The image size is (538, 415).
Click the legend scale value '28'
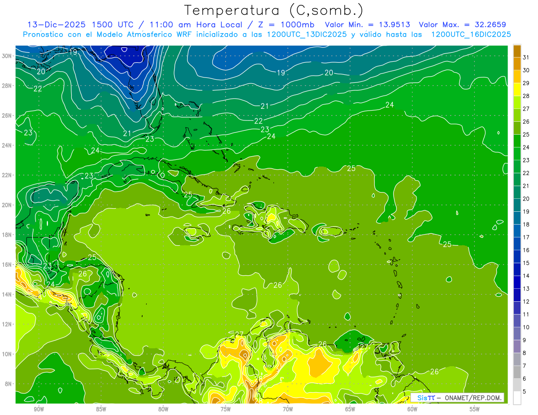526,96
